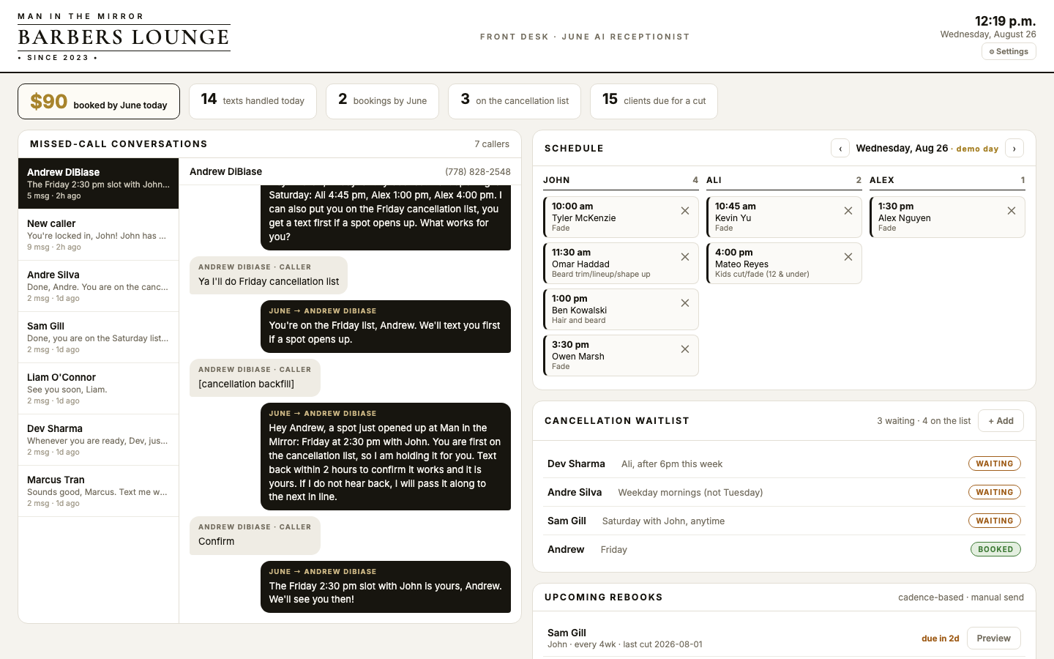Remove Tyler McKenzie's 10:00 am appointment
The width and height of the screenshot is (1054, 659).
click(685, 211)
